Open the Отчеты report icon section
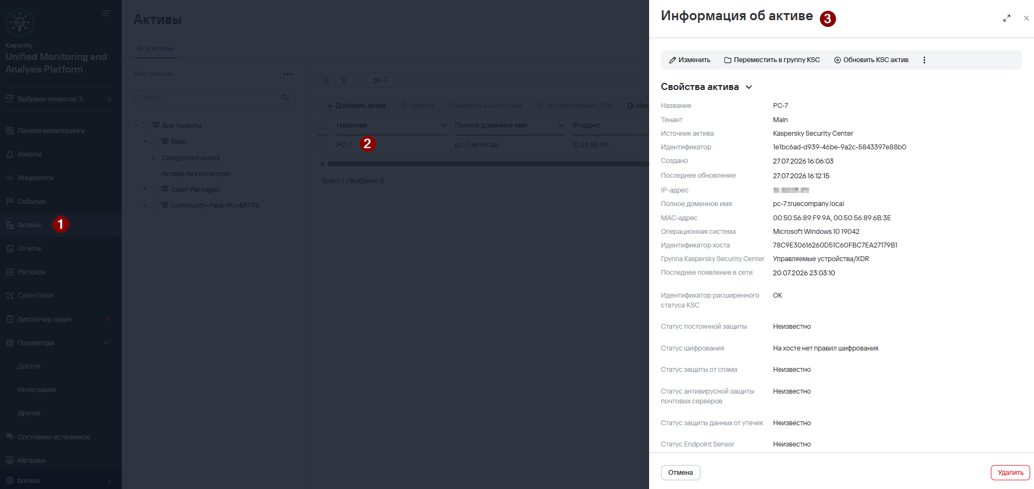Screen dimensions: 1034x489 10,249
